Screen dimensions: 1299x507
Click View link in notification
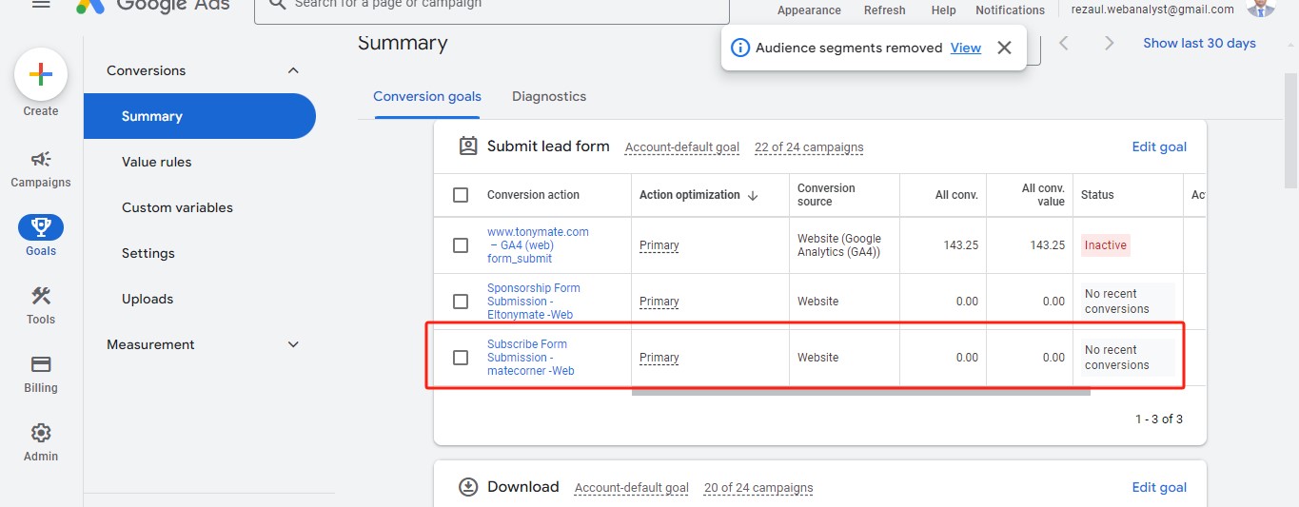click(x=966, y=48)
